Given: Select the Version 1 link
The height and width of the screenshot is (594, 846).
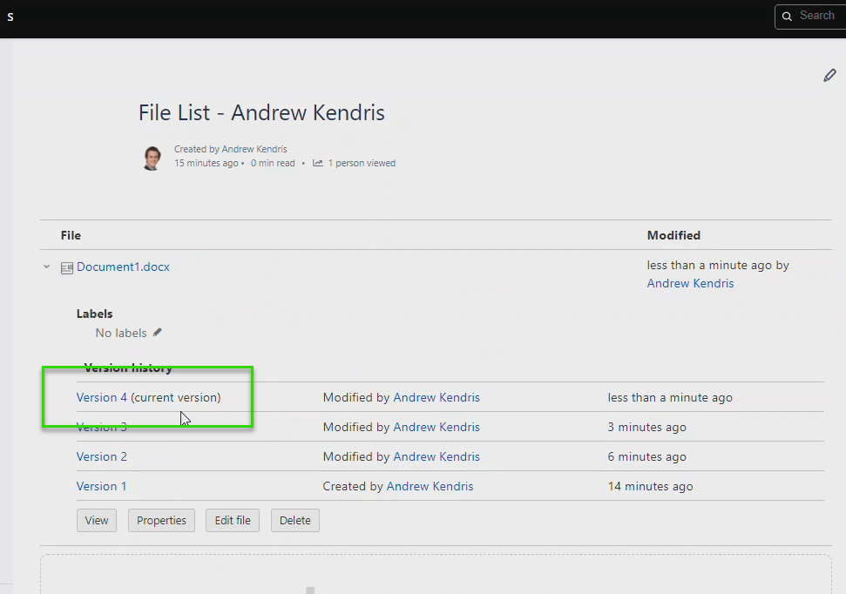Looking at the screenshot, I should (x=102, y=486).
